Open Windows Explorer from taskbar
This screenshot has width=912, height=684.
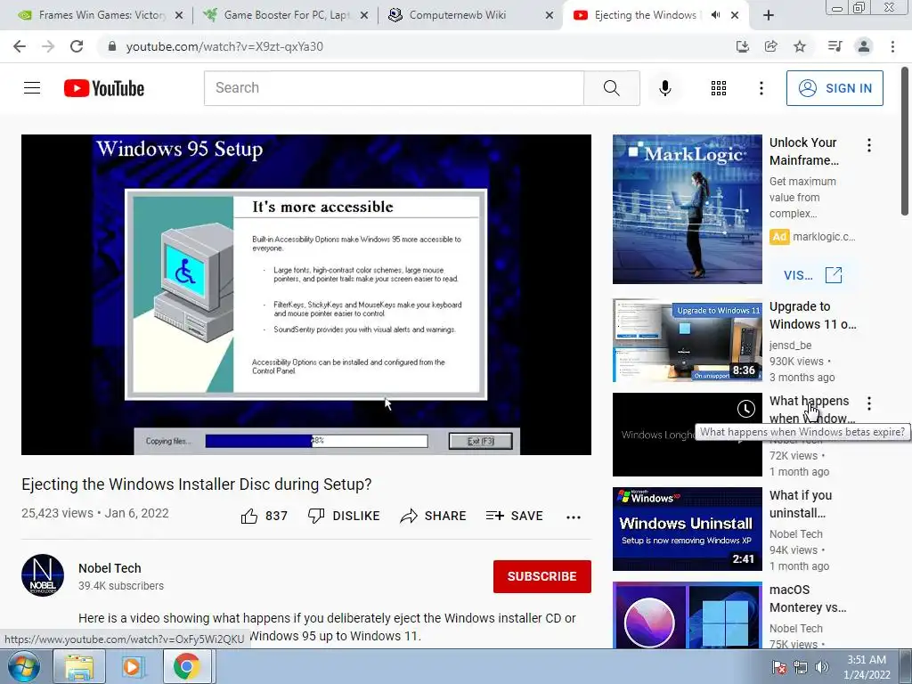click(x=79, y=666)
